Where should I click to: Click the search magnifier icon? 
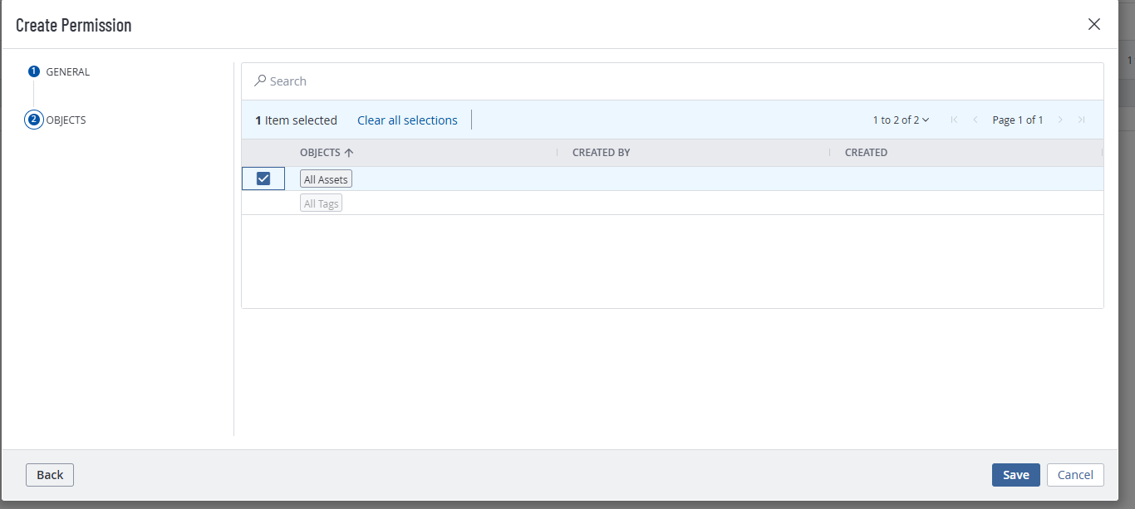(260, 81)
